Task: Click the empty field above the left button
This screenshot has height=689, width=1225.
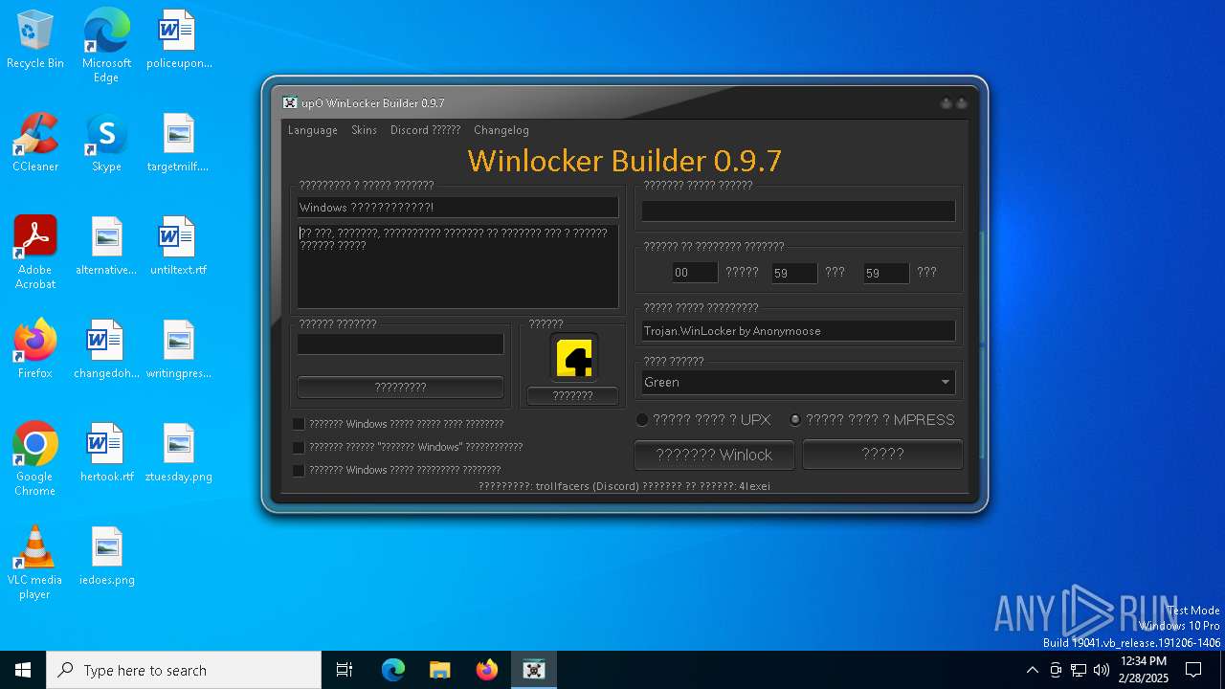Action: (x=400, y=344)
